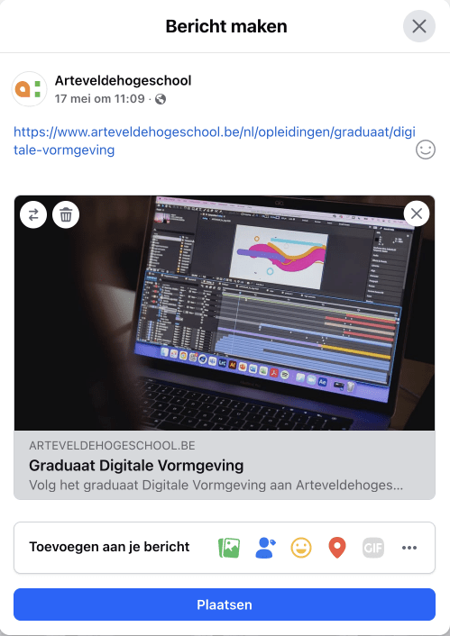The height and width of the screenshot is (636, 450).
Task: Open the globe audience privacy selector
Action: (161, 99)
